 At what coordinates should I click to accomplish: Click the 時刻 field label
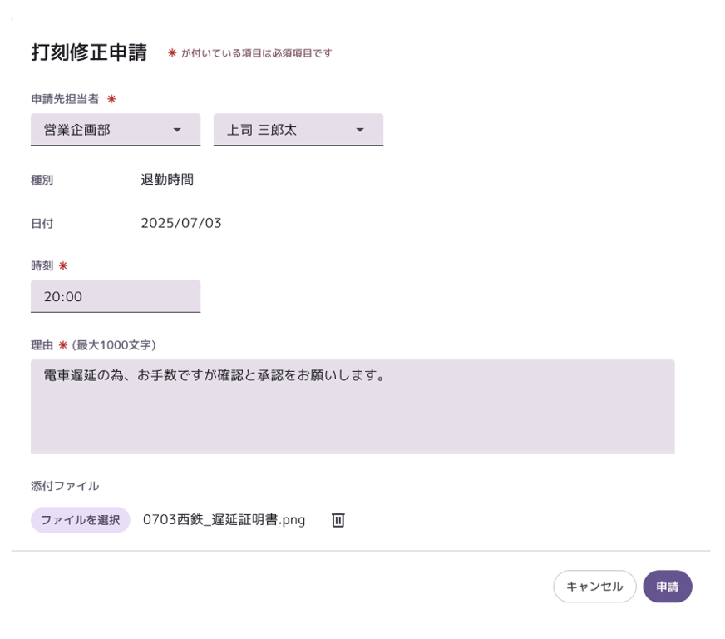(42, 265)
